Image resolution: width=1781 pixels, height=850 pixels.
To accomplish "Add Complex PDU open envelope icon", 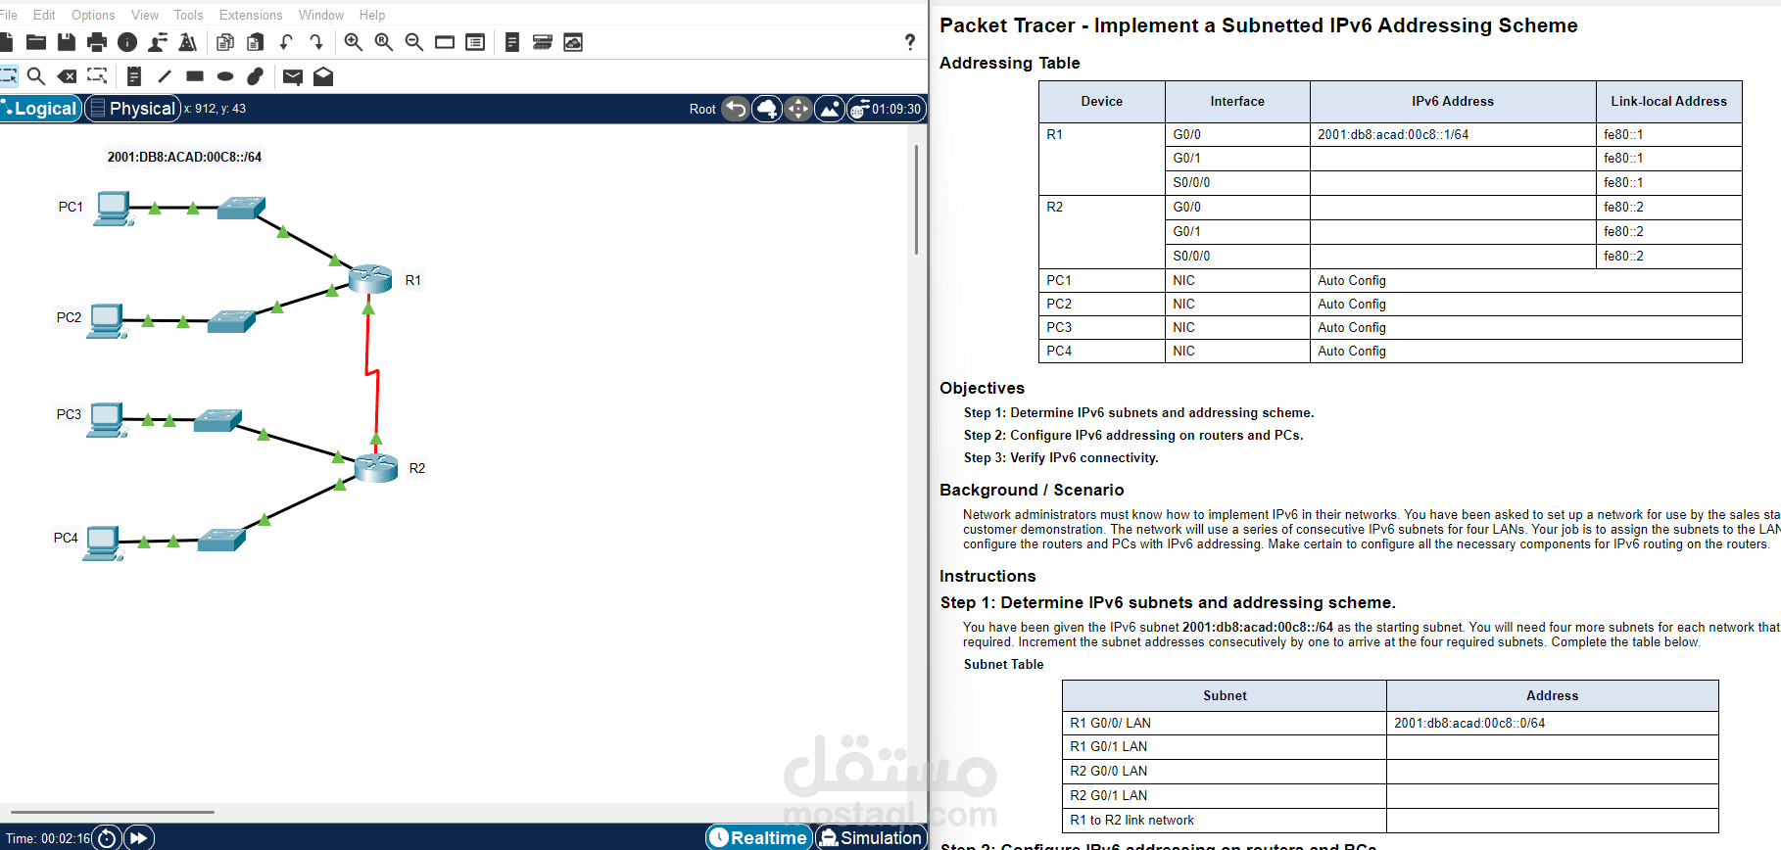I will (x=323, y=76).
